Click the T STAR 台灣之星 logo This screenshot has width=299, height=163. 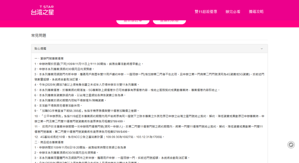[x=42, y=10]
